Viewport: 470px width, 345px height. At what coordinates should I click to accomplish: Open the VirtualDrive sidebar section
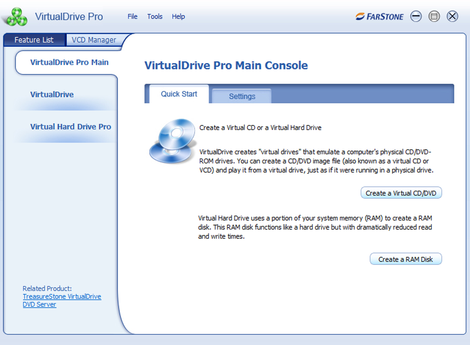click(52, 95)
